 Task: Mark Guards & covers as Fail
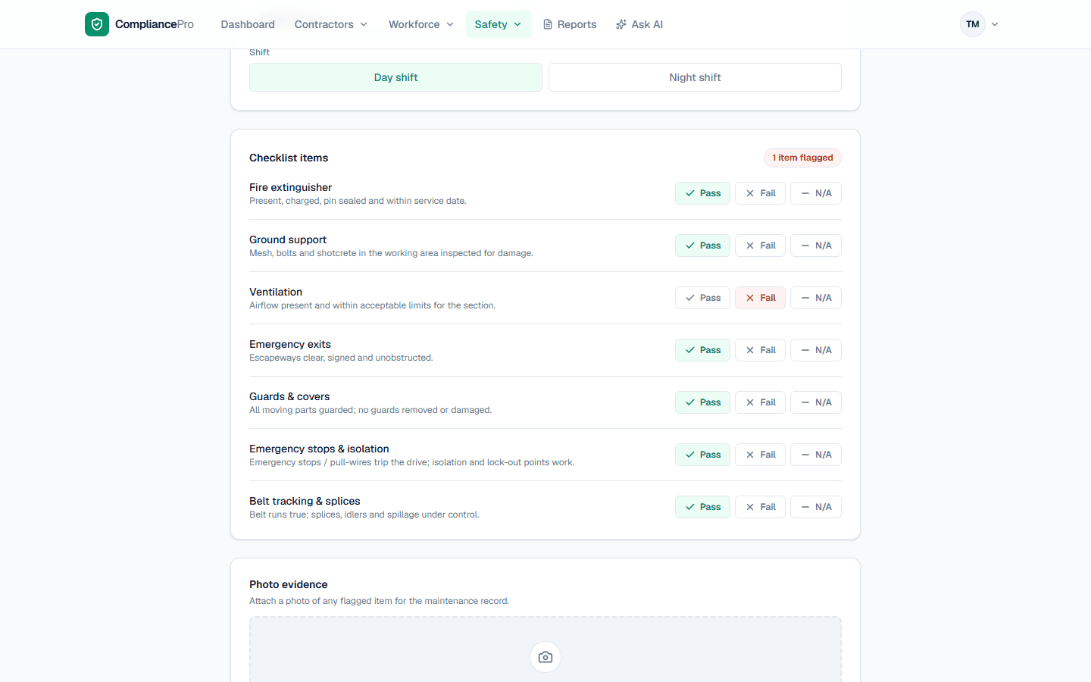coord(760,402)
